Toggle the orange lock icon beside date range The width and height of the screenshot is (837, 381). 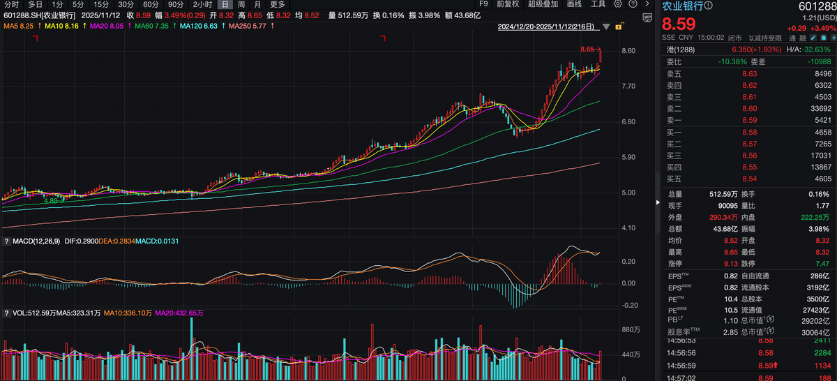tap(619, 27)
